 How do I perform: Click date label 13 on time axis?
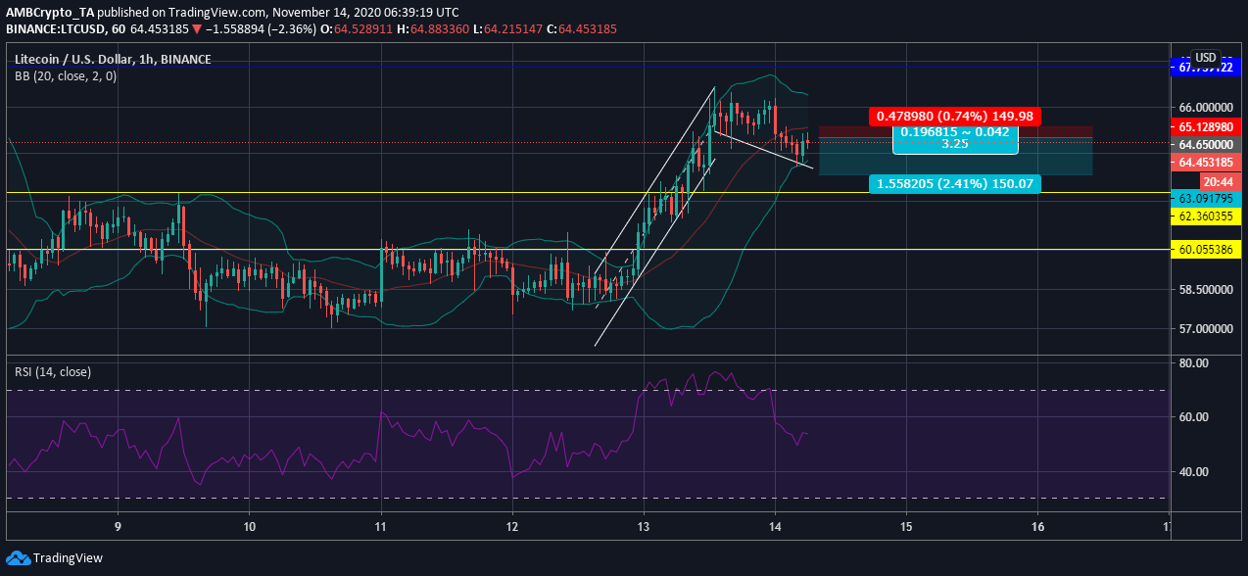click(644, 527)
